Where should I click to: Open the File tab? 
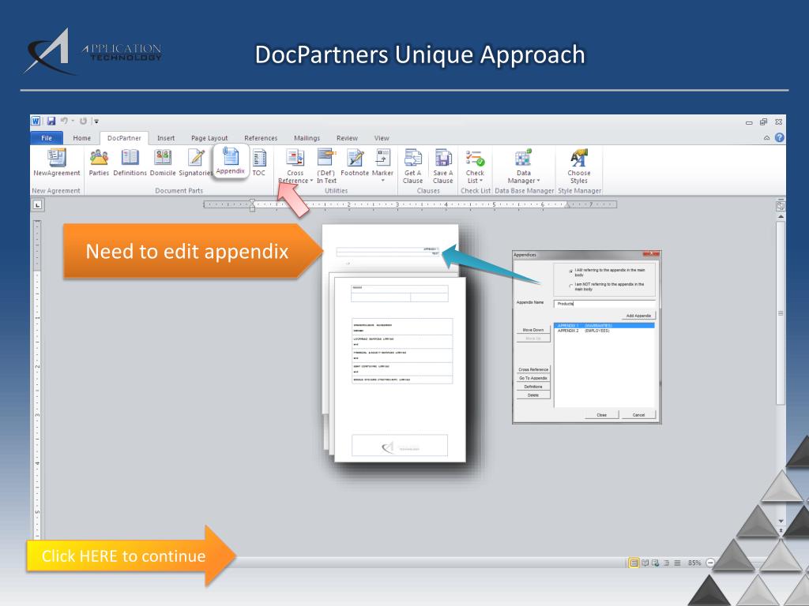point(47,138)
